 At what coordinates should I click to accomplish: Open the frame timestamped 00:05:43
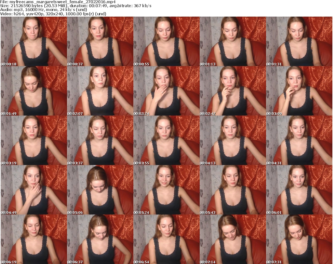click(233, 190)
